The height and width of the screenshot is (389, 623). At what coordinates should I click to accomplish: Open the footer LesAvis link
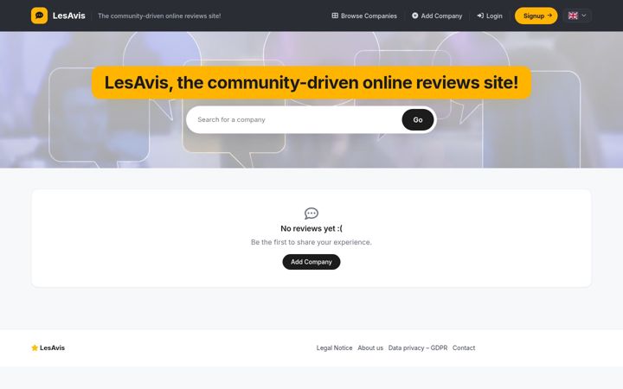point(52,348)
